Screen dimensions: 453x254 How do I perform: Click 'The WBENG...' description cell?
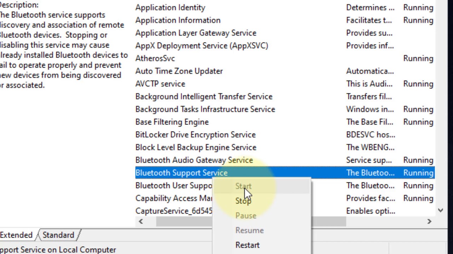(x=370, y=147)
